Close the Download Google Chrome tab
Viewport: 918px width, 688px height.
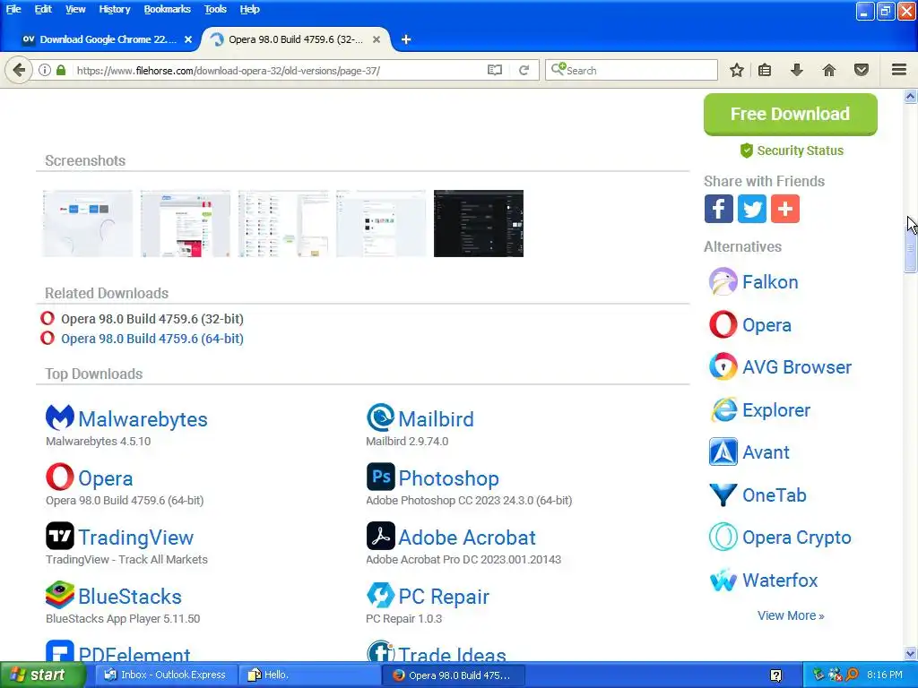pyautogui.click(x=188, y=39)
